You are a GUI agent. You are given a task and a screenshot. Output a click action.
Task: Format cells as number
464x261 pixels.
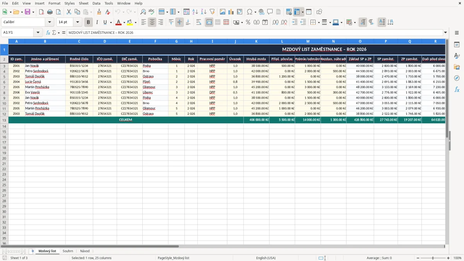tap(257, 22)
